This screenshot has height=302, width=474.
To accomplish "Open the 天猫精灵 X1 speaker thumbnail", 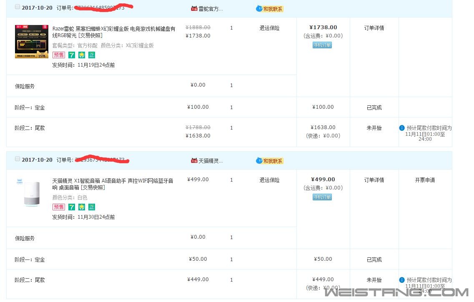I will click(32, 194).
